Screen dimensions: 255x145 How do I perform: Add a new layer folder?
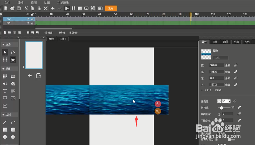point(10,33)
